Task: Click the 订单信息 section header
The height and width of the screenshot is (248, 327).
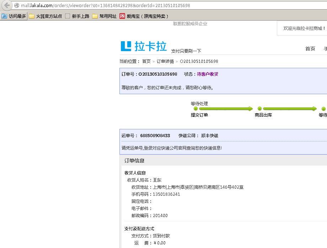Action: point(134,161)
